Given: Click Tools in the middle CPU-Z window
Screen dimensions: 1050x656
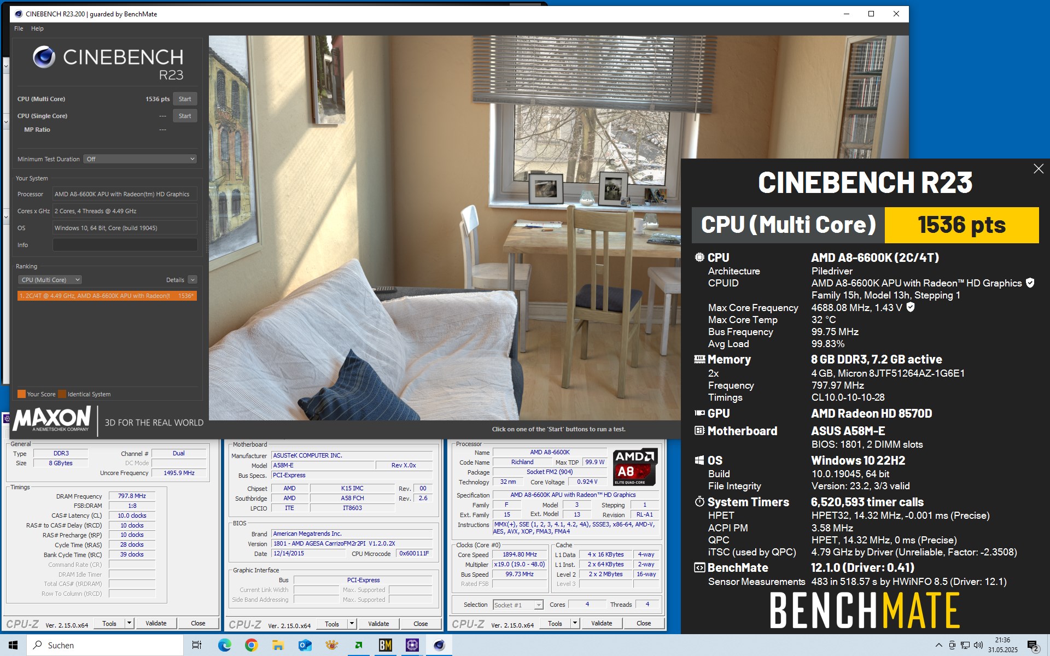Looking at the screenshot, I should 332,624.
